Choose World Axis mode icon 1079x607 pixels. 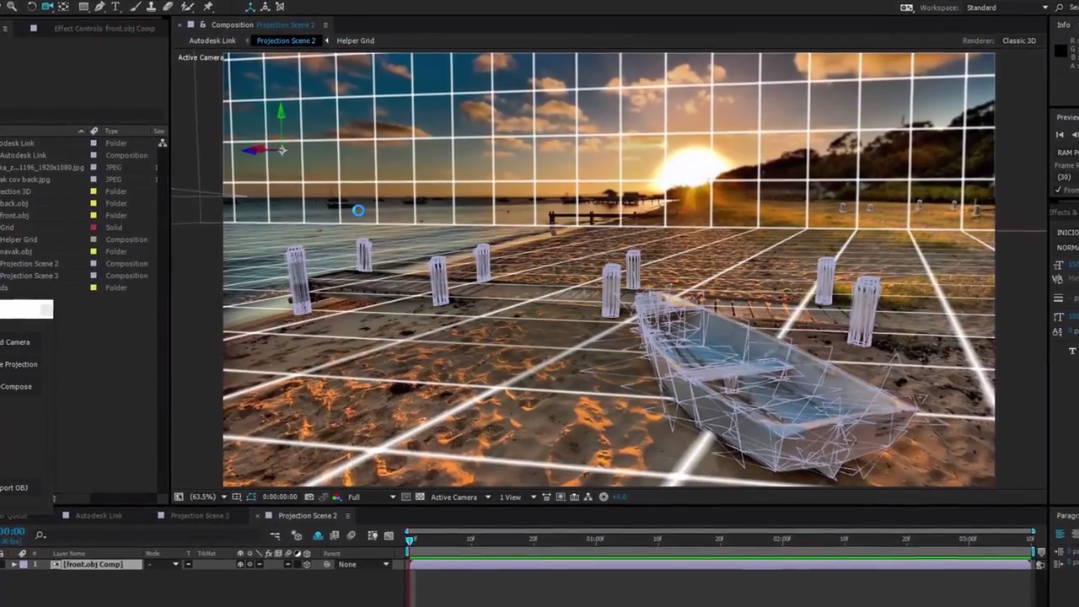pyautogui.click(x=266, y=7)
